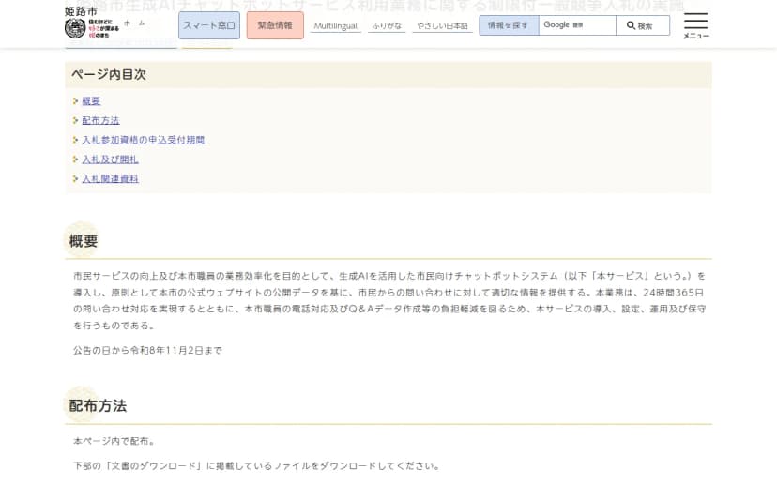
Task: Open the hamburger メニュー icon
Action: click(695, 25)
